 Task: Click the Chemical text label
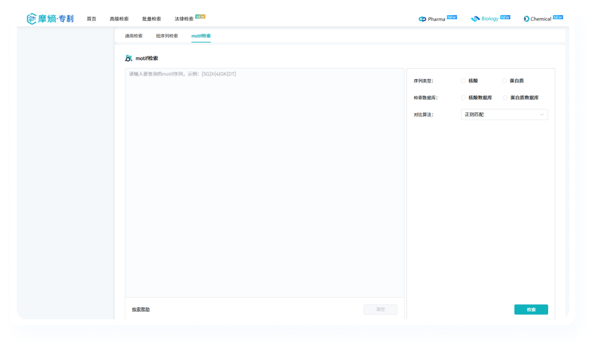(x=541, y=19)
